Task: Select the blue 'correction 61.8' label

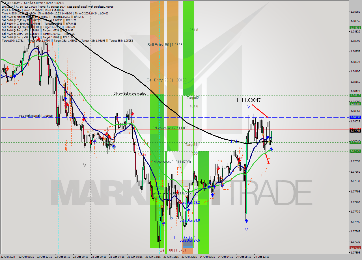Action: coord(190,220)
